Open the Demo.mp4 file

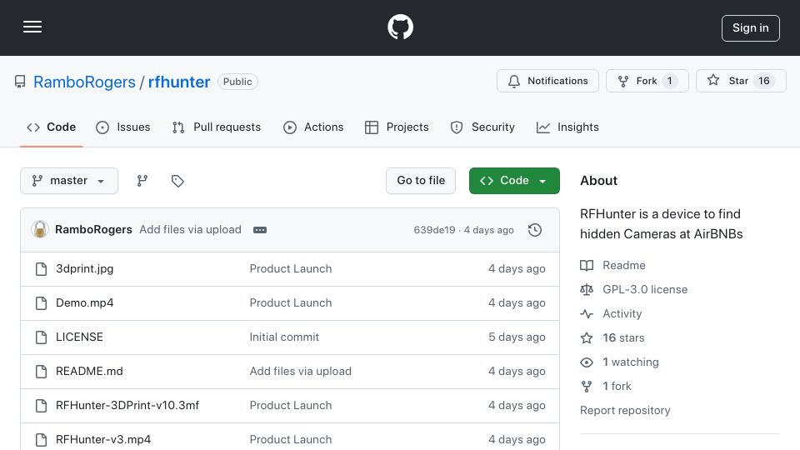[85, 303]
